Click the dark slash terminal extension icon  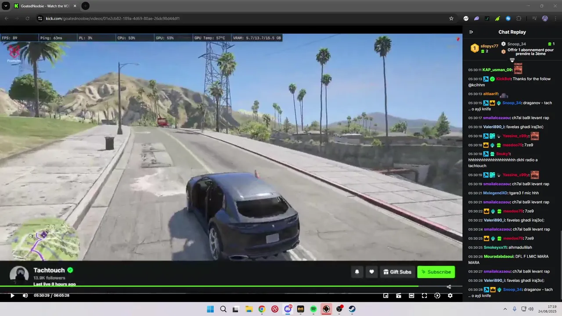coord(487,18)
